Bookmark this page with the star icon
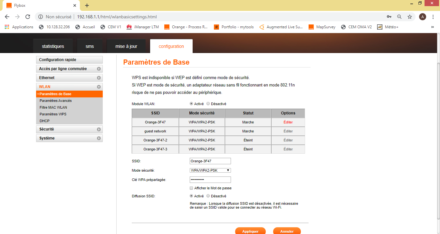The width and height of the screenshot is (440, 234). pos(410,17)
